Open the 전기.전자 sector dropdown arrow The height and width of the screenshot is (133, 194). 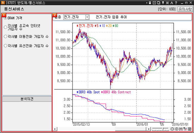point(87,17)
